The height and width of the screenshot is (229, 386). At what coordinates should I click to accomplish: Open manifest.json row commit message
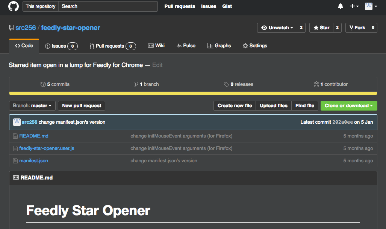tap(164, 161)
